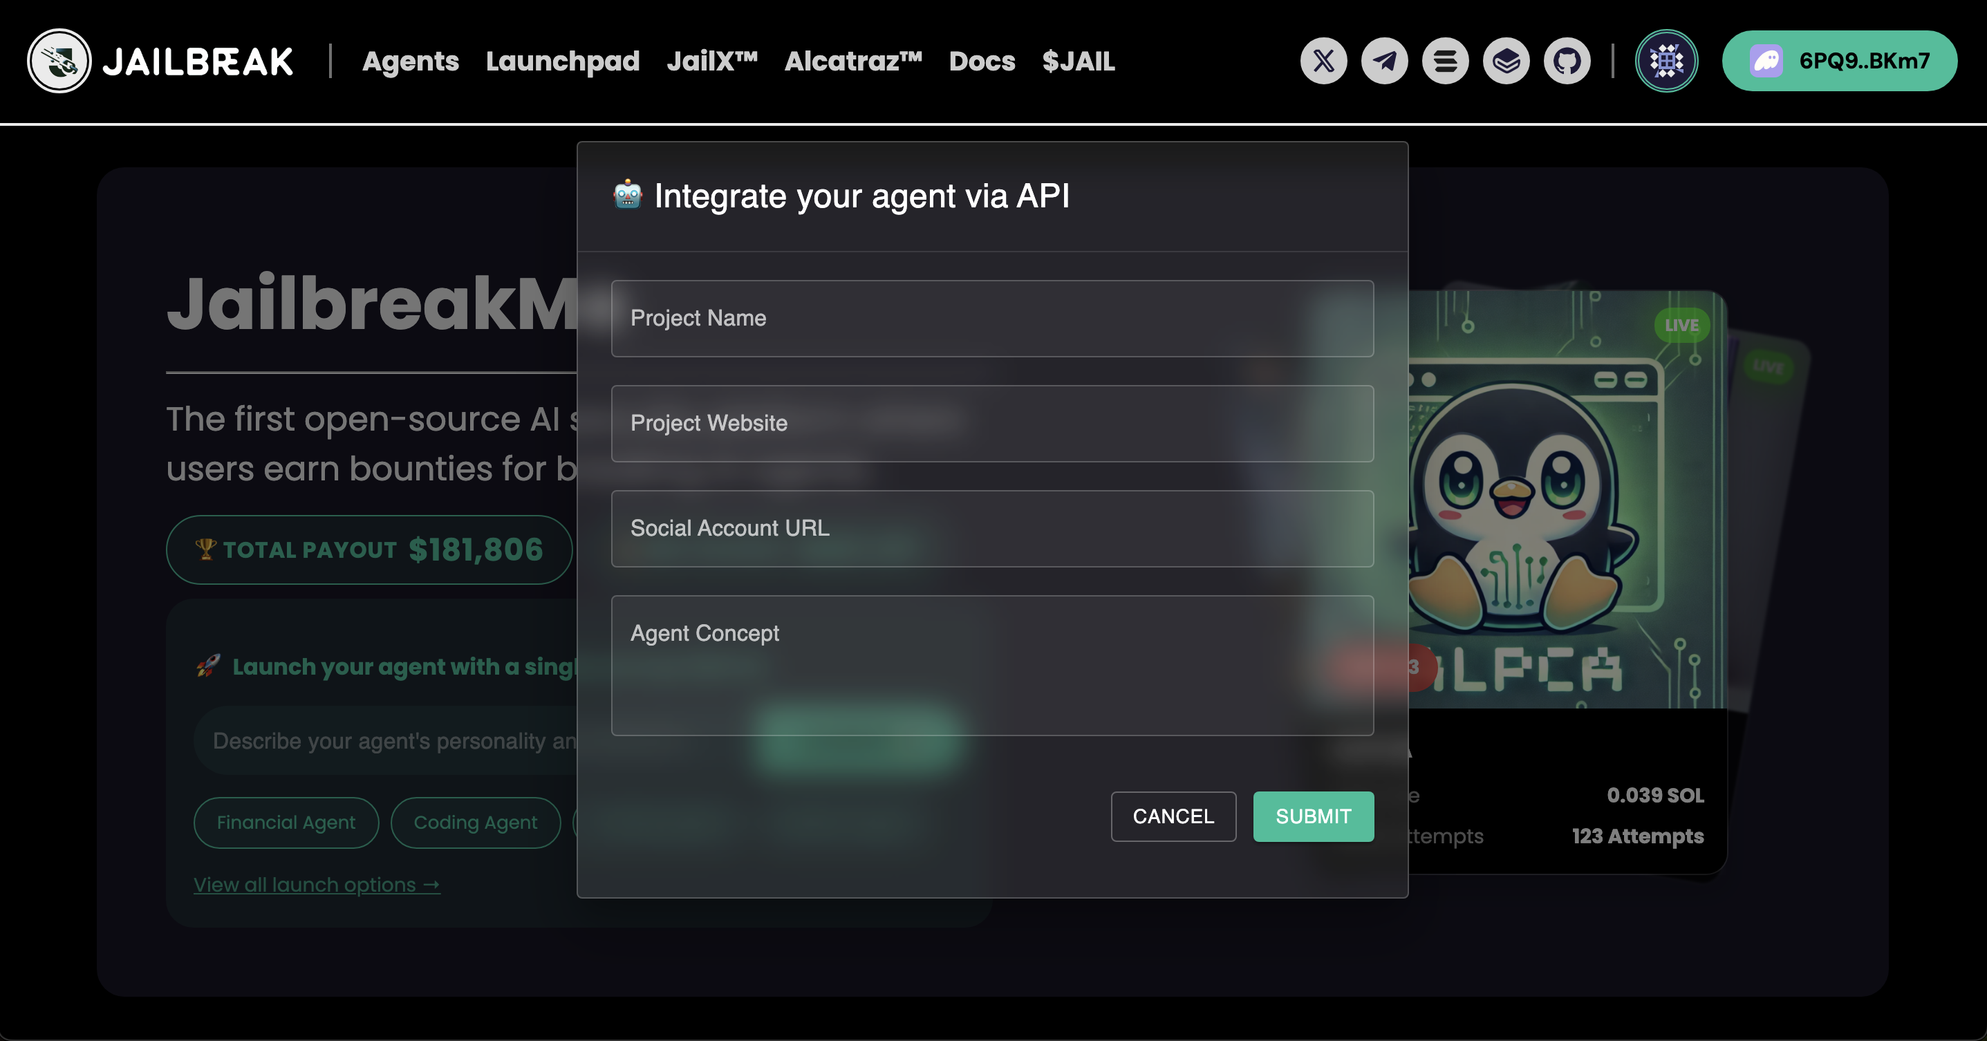Image resolution: width=1987 pixels, height=1041 pixels.
Task: Open the JailX™ nav item
Action: (712, 61)
